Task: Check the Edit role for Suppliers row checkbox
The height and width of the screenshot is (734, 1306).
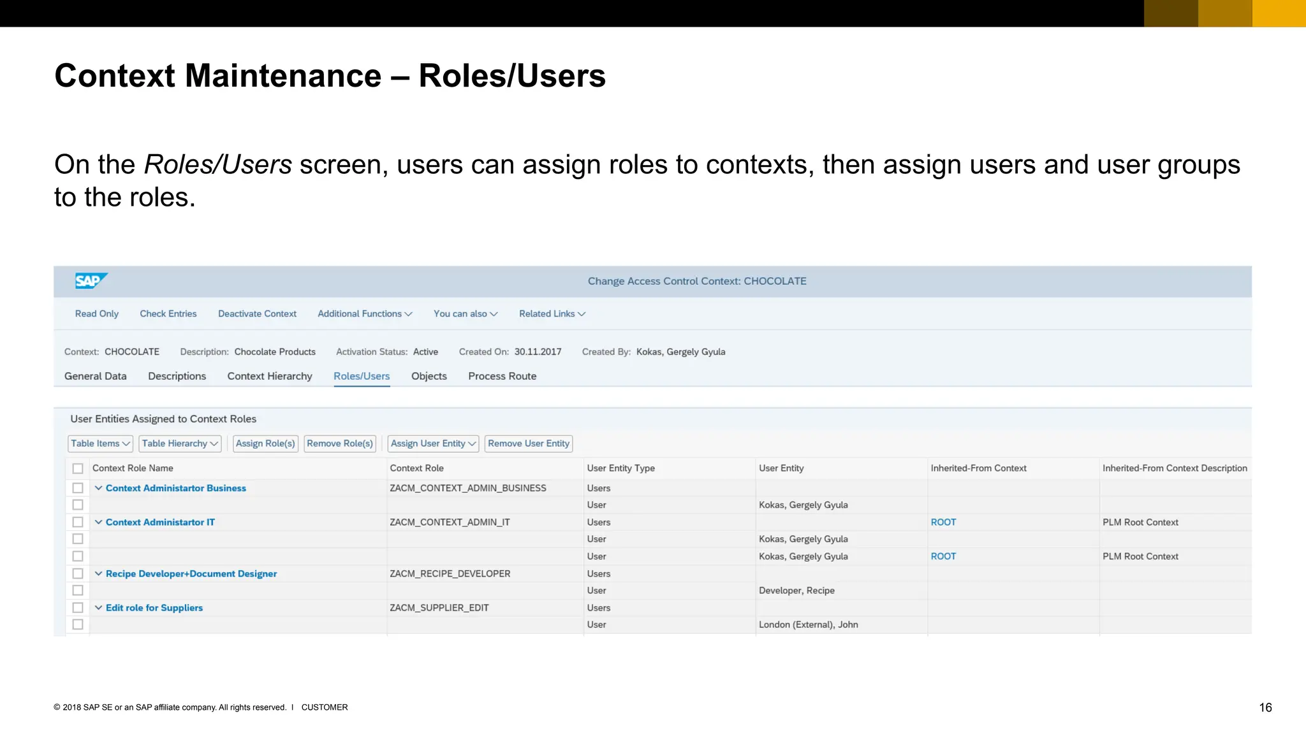Action: coord(78,608)
